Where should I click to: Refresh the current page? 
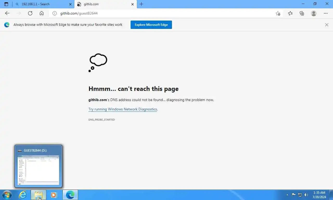tap(30, 13)
